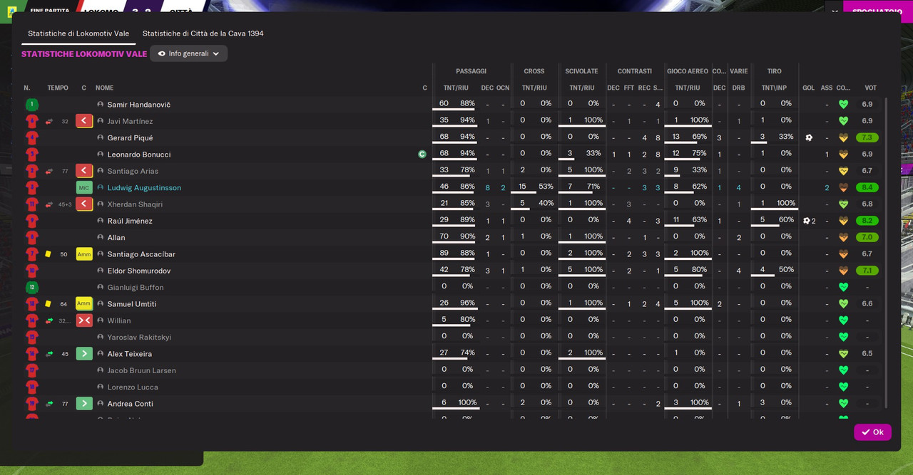Sort the table by the NOME column

(105, 88)
